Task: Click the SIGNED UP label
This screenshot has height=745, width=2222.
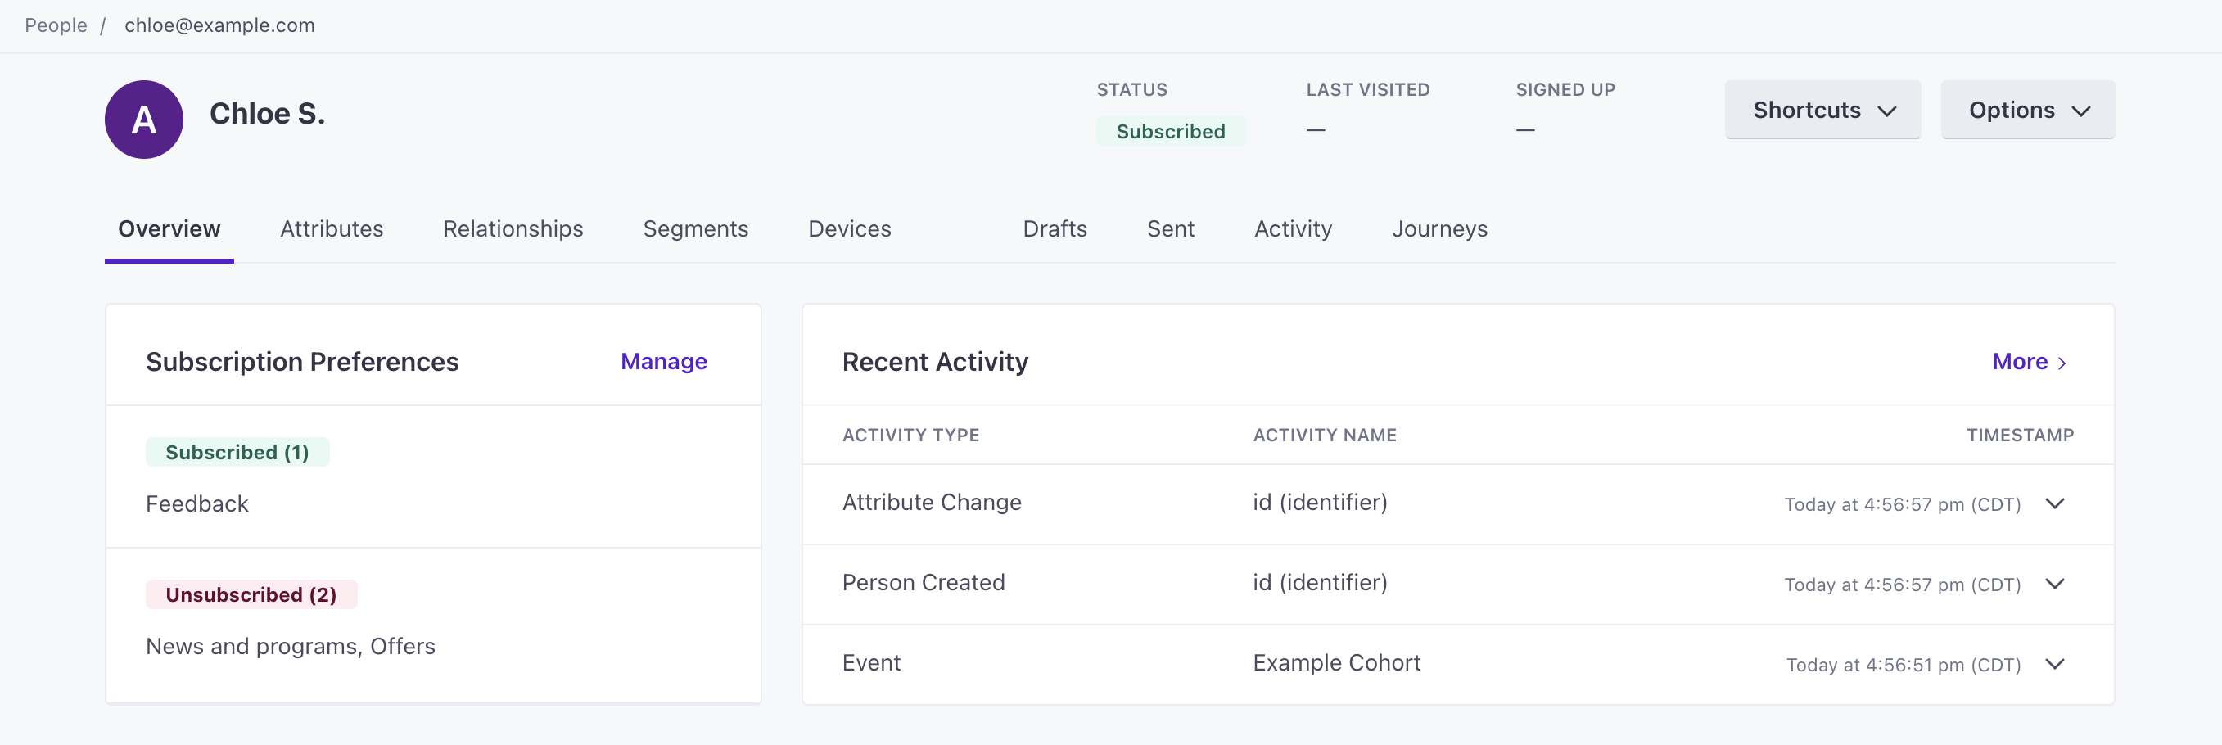Action: pyautogui.click(x=1565, y=90)
